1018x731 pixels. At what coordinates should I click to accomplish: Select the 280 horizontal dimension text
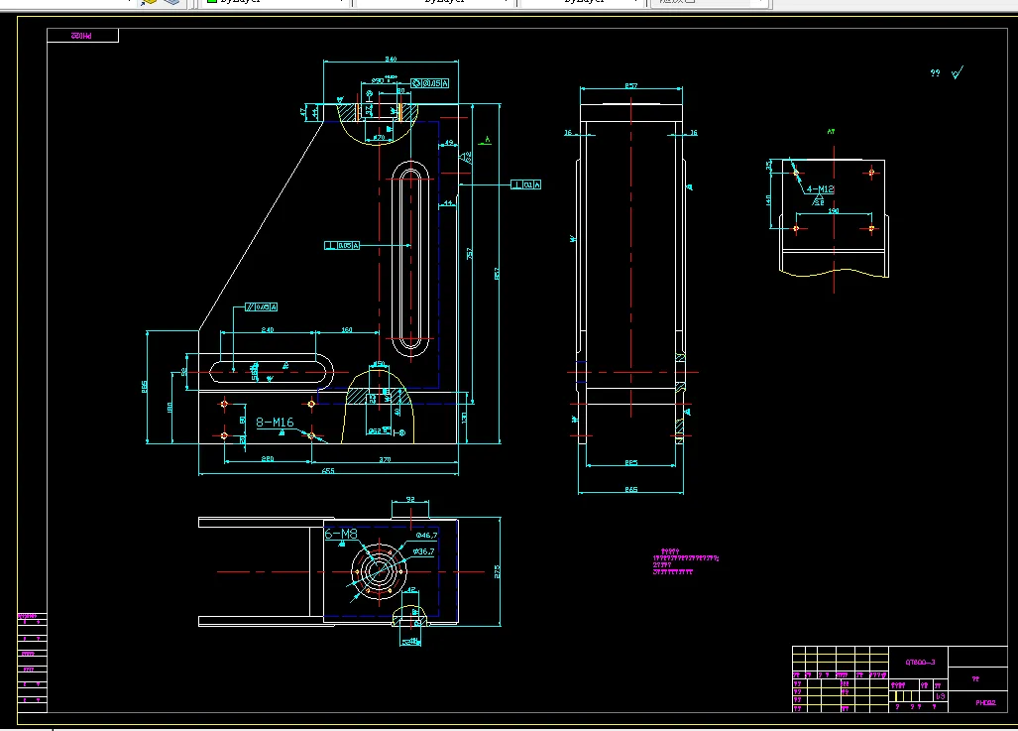[x=268, y=459]
